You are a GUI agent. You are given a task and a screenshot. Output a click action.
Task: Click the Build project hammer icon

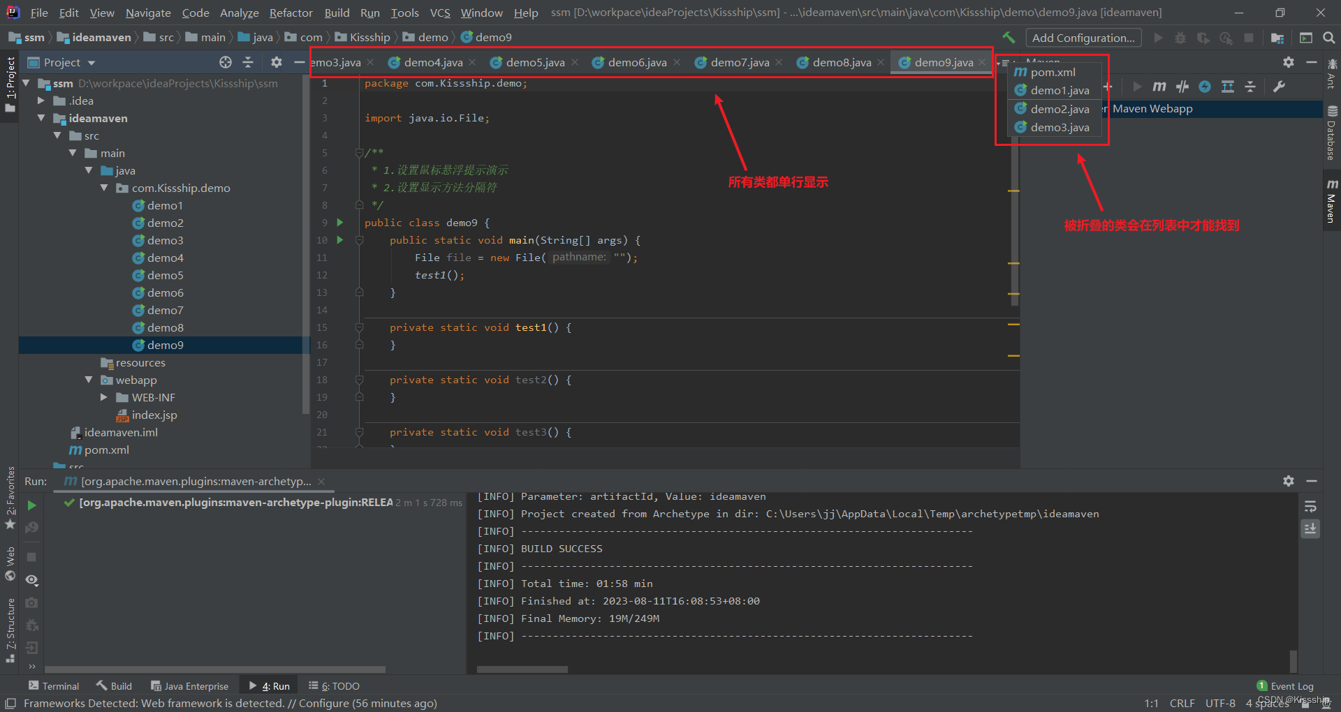[1009, 38]
